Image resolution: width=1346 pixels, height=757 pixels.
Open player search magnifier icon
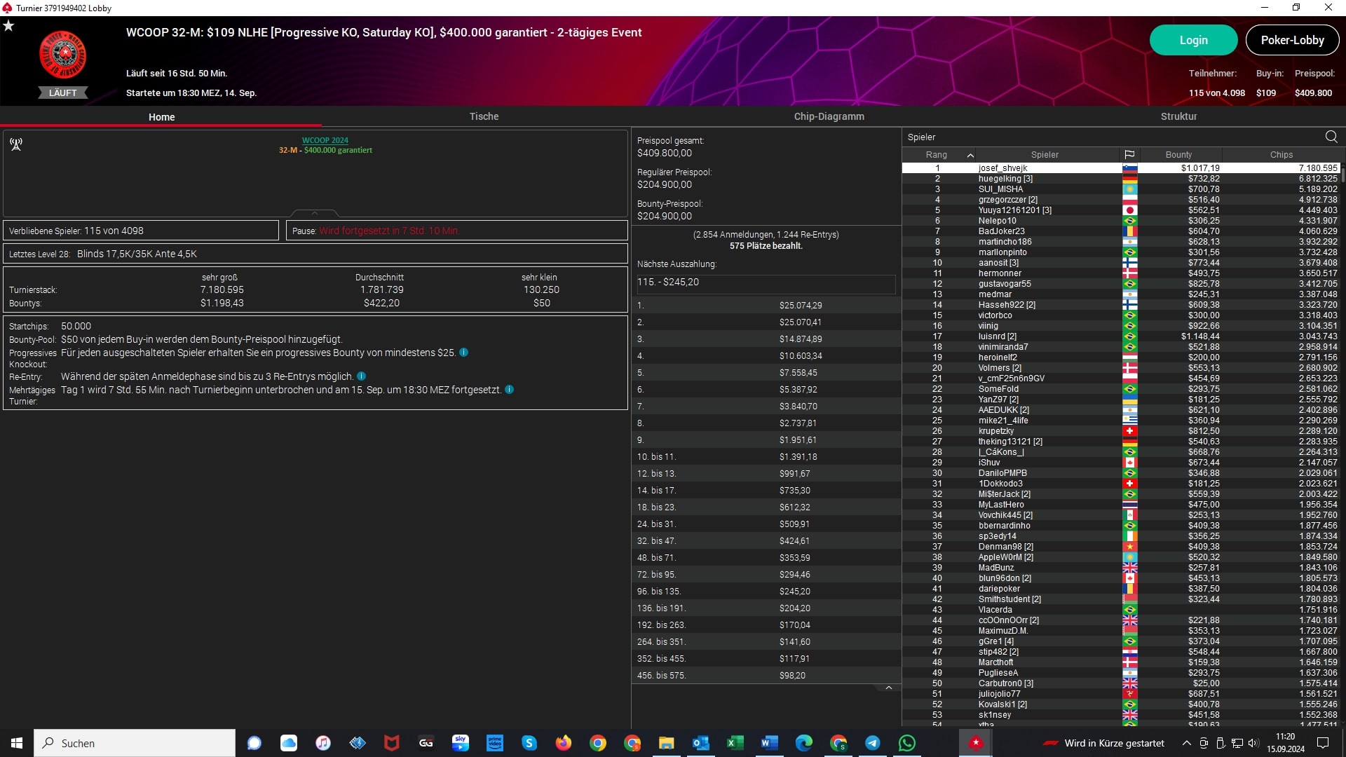point(1331,137)
